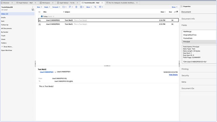Click the Hide Details link
This screenshot has height=122, width=217.
[173, 75]
